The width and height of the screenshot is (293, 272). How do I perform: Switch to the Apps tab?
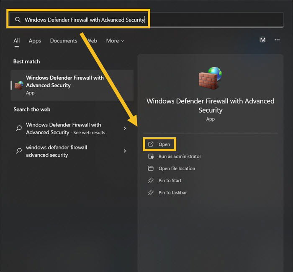pos(35,40)
